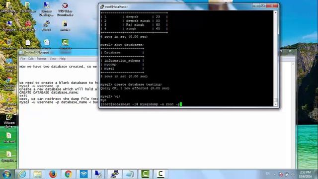Viewport: 318px width, 179px height.
Task: Minimize the PuTTY window
Action: [256, 5]
